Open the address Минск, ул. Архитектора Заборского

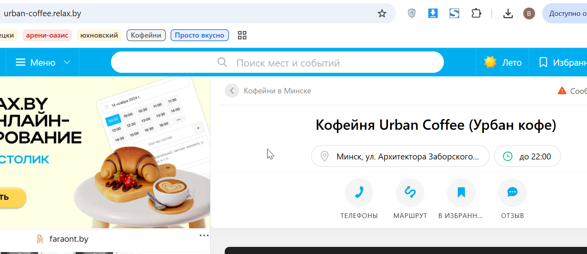400,156
